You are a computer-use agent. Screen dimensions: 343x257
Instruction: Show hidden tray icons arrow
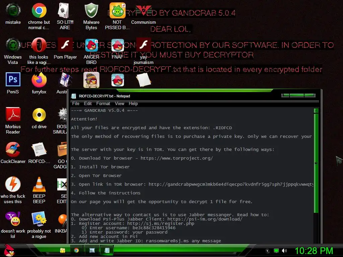click(268, 251)
